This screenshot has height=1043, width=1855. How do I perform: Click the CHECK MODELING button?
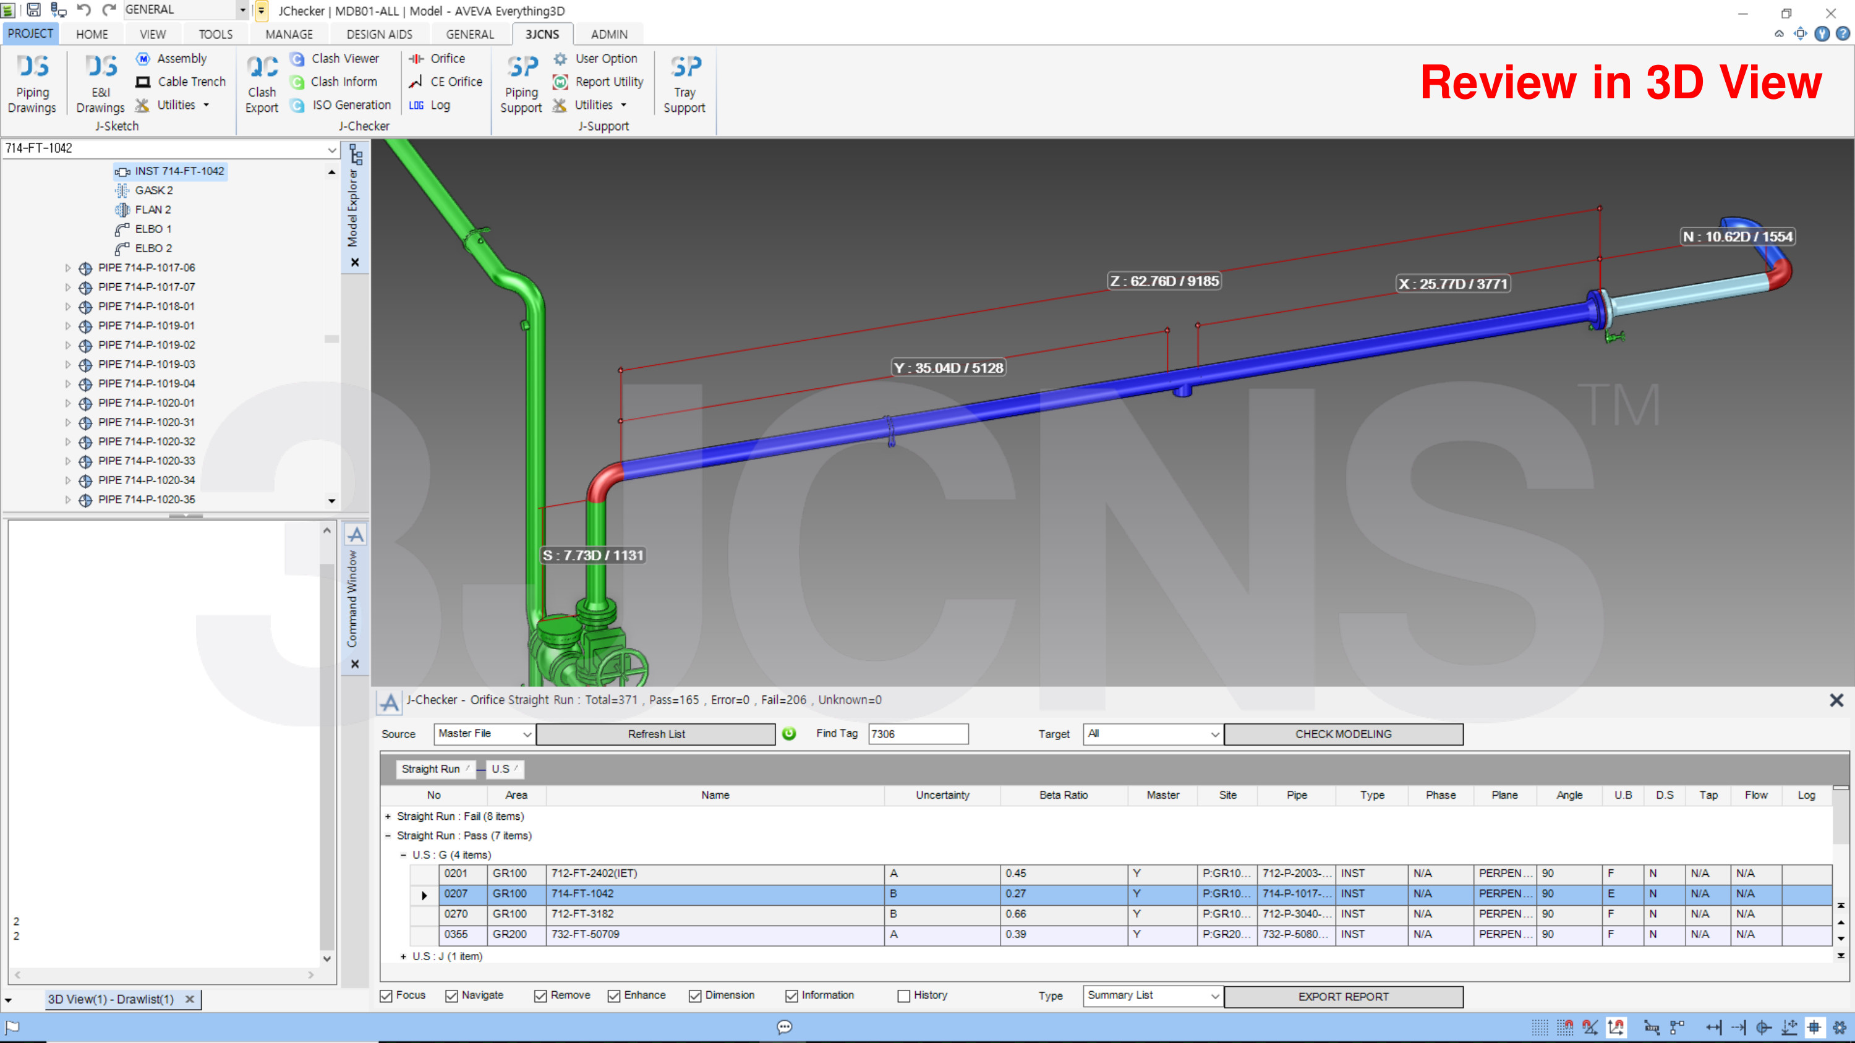[x=1343, y=734]
